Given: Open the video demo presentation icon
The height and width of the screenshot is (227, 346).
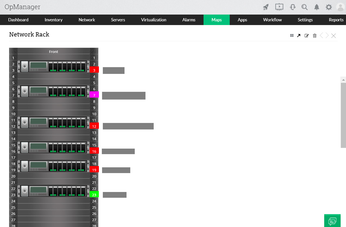Looking at the screenshot, I should (279, 7).
